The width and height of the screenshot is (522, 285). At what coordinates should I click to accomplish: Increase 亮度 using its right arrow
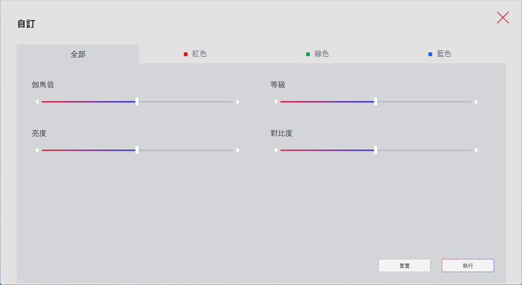pyautogui.click(x=238, y=150)
